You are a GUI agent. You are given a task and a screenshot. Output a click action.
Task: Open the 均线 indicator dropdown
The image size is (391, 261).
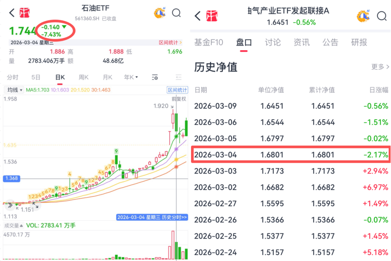tap(14, 90)
